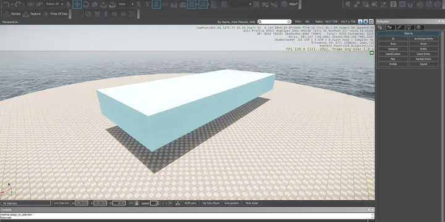Click the maximize viewport icon
Viewport: 445px width, 222px height.
371,22
